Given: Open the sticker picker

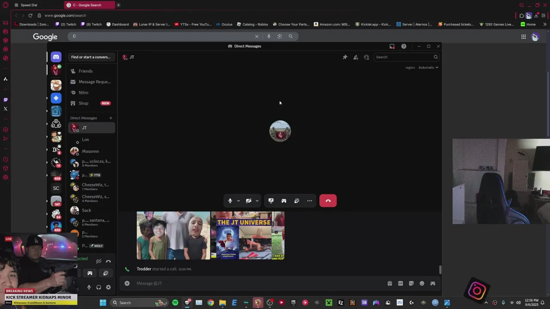Looking at the screenshot, I should (411, 283).
